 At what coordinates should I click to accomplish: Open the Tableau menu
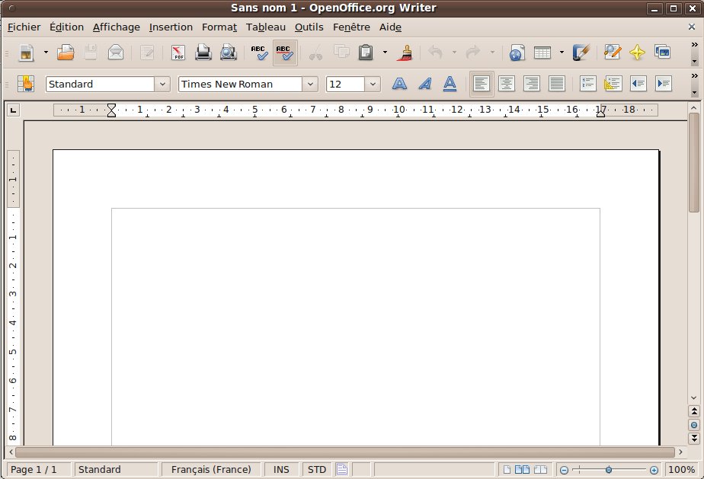click(266, 27)
